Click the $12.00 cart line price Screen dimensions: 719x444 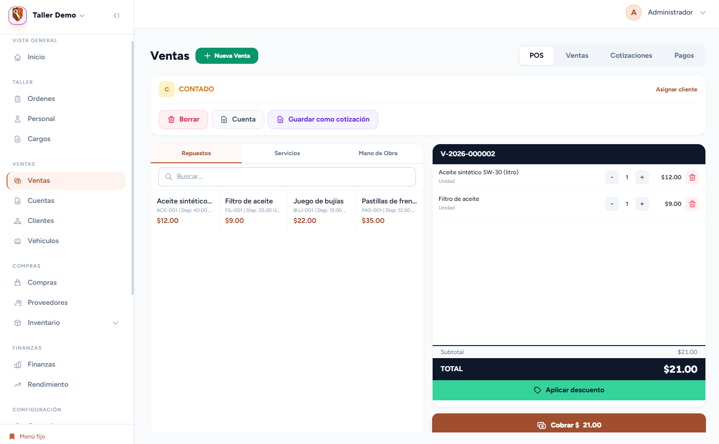[x=671, y=177]
